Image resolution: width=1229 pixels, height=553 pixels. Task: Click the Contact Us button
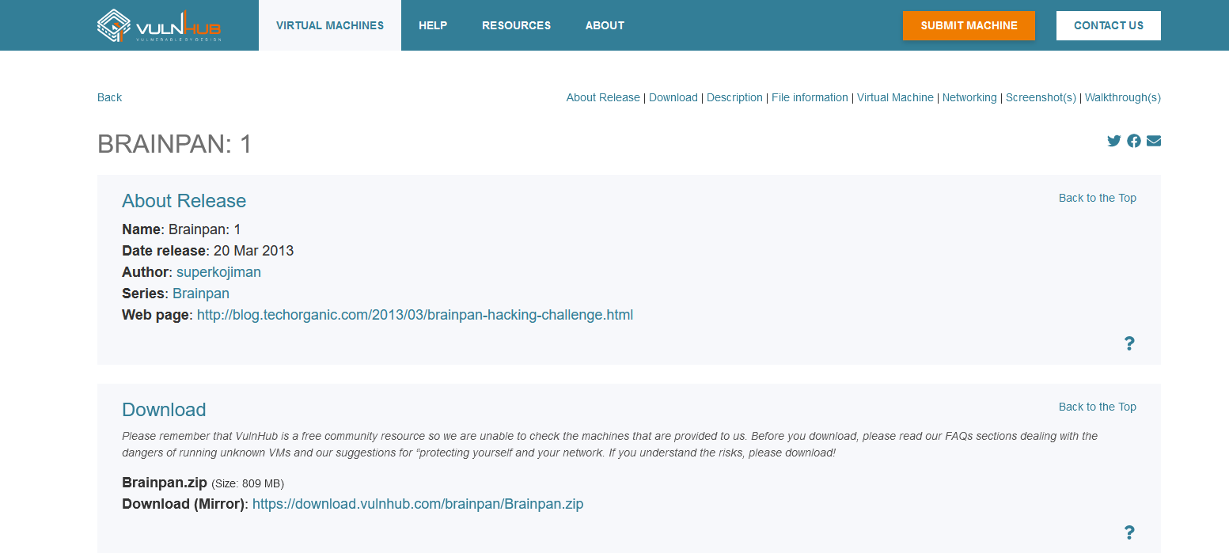[1109, 25]
